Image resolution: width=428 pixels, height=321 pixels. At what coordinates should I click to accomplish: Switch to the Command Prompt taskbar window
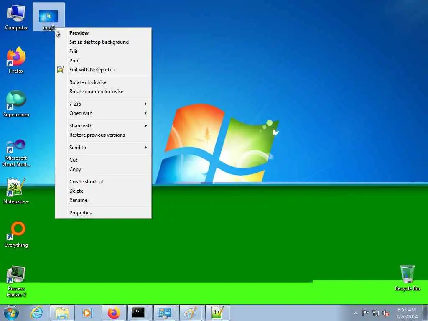click(139, 313)
